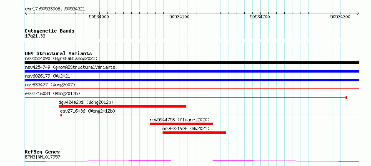Screen dimensions: 371x166
Task: Click the esv2716034 variant line
Action: coord(186,98)
